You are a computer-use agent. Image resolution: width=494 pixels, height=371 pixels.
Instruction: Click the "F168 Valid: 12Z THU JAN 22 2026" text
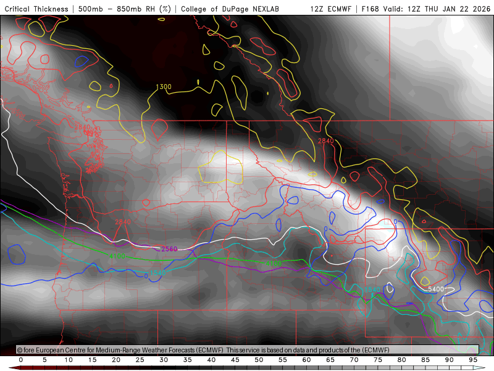[x=426, y=9]
